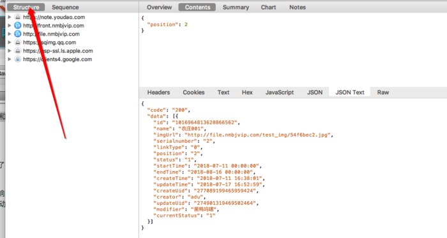Image resolution: width=447 pixels, height=238 pixels.
Task: Open the Chart tab
Action: coord(268,7)
